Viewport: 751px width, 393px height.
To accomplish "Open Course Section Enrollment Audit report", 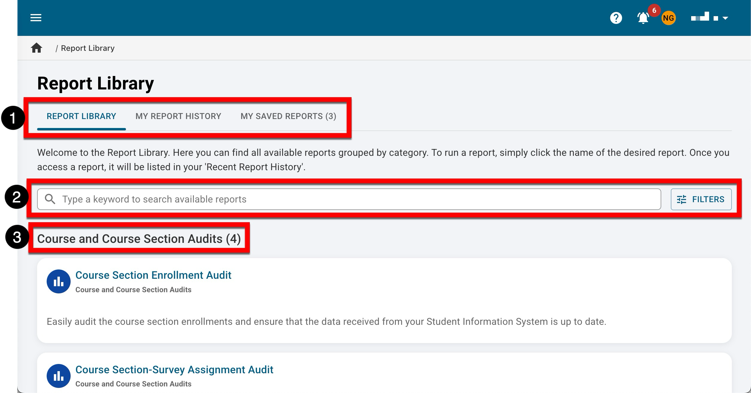I will coord(153,275).
